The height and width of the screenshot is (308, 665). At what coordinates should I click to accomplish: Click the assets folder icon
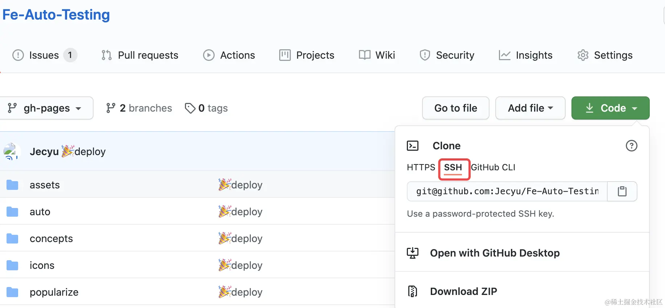(12, 185)
